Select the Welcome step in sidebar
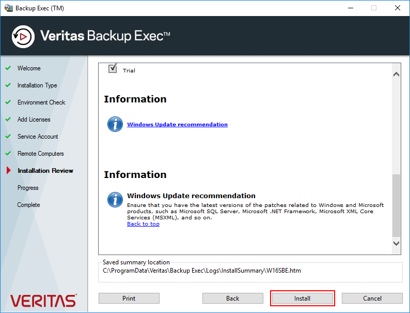The height and width of the screenshot is (313, 410). pyautogui.click(x=29, y=68)
